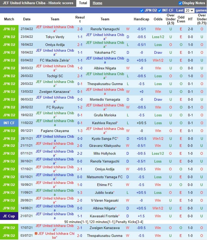Select the Odd Even column header
Screen dimensions: 207x240
click(181, 19)
